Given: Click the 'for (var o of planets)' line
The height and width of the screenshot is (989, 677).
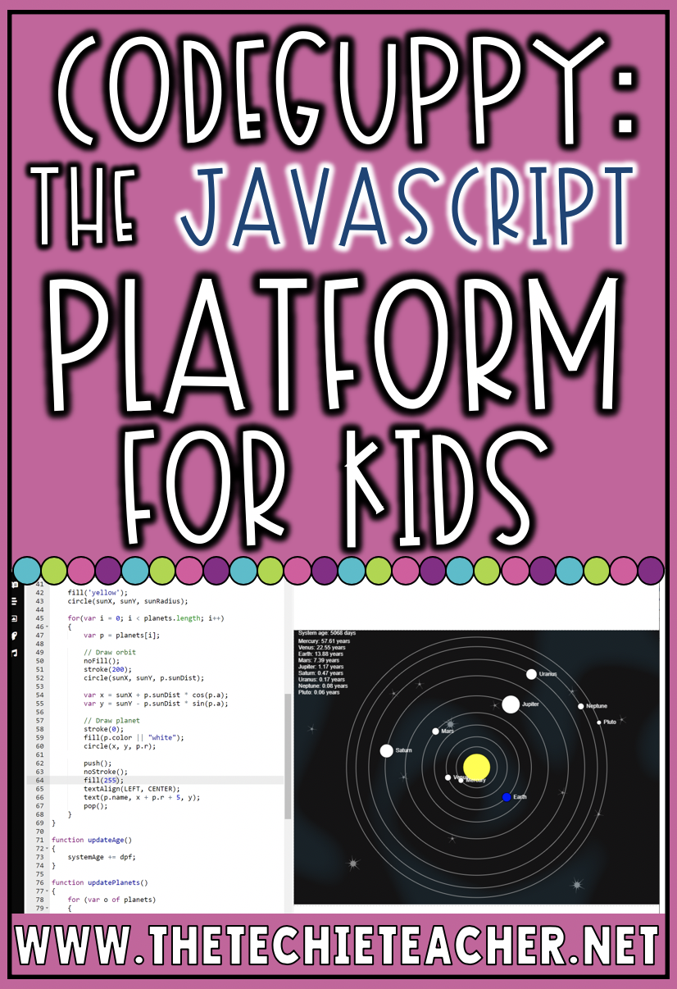Looking at the screenshot, I should (x=111, y=900).
